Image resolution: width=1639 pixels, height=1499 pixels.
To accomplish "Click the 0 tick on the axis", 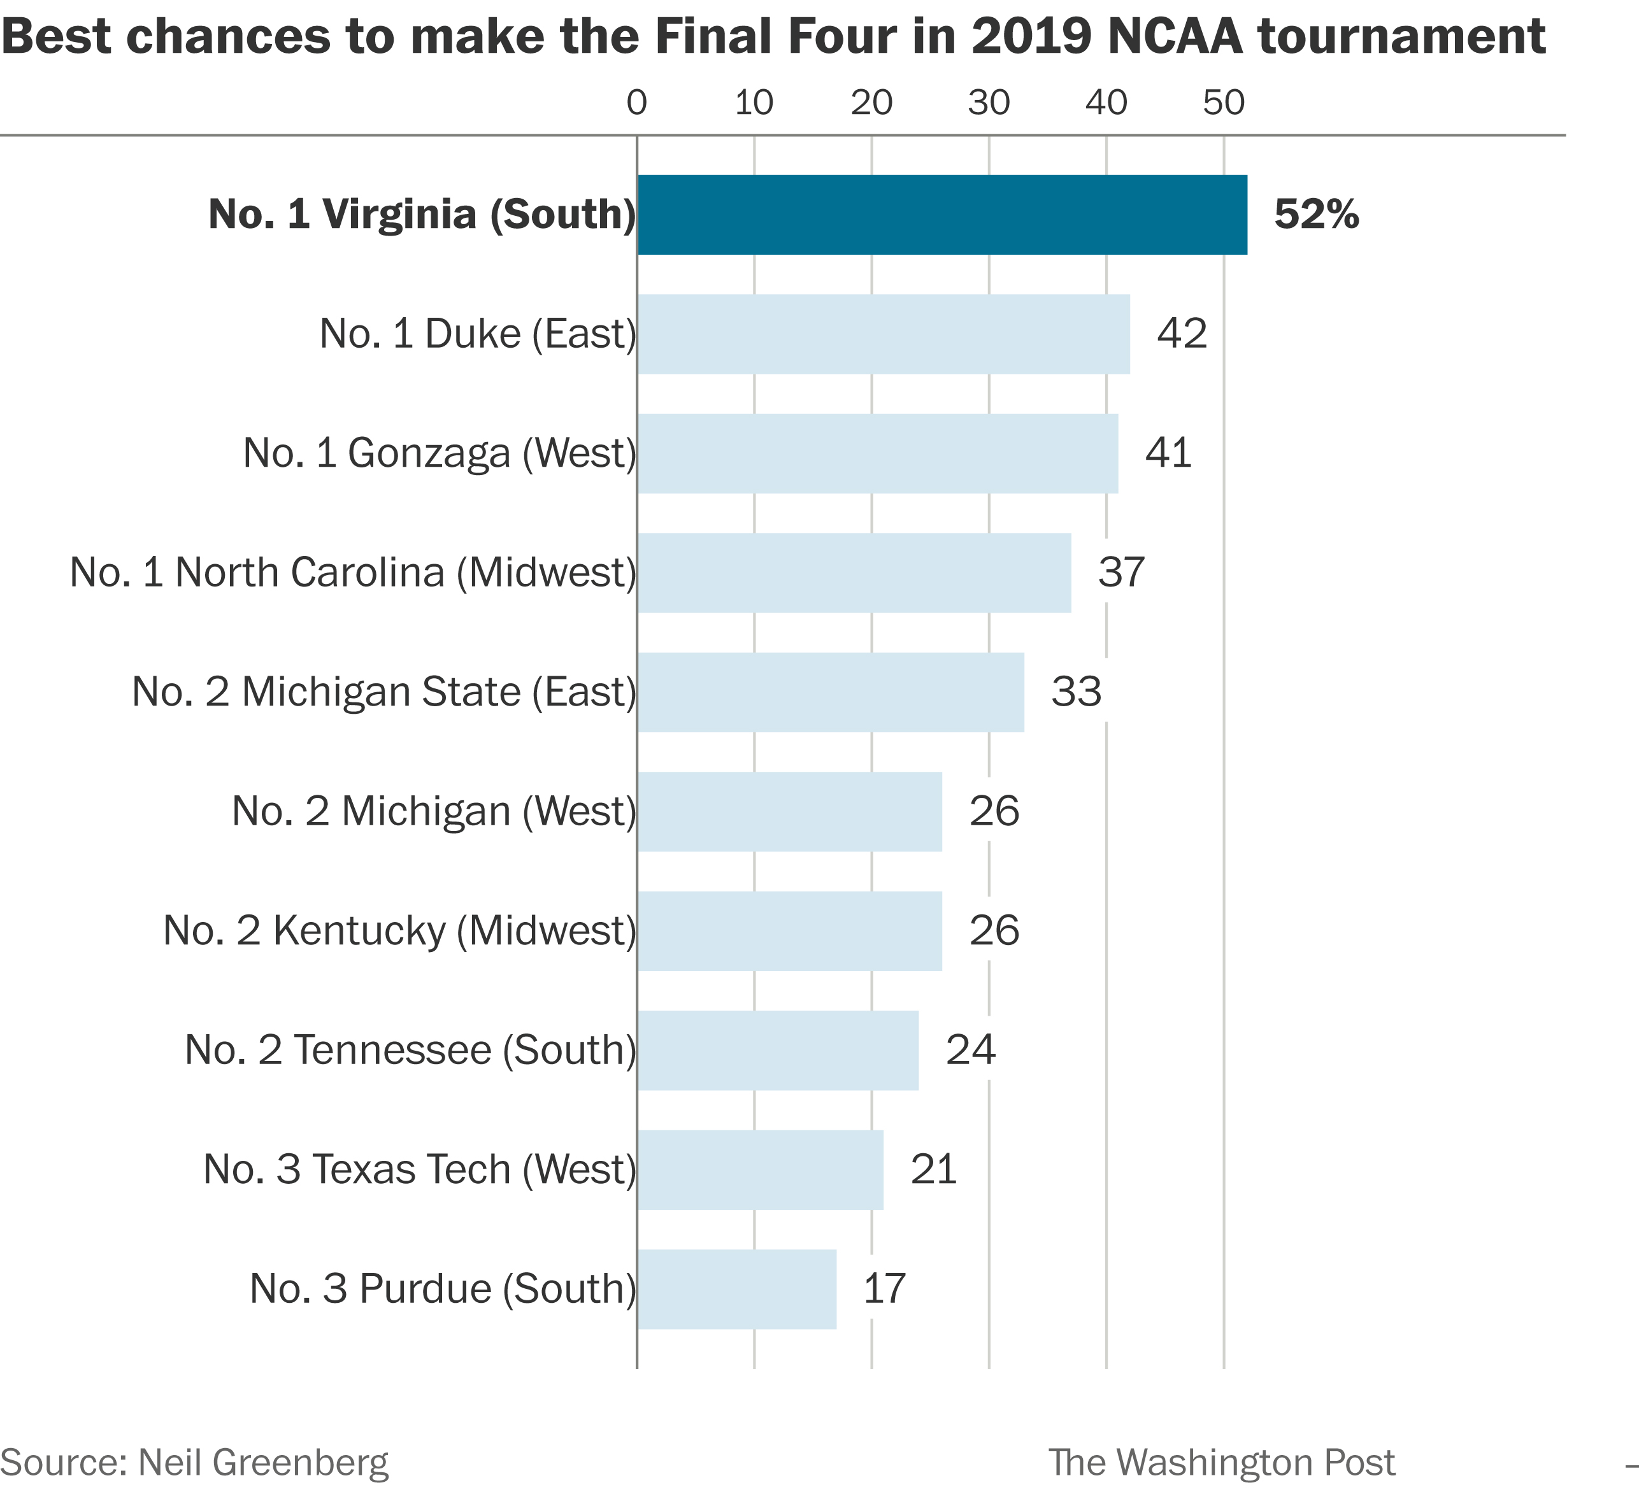I will (x=636, y=103).
